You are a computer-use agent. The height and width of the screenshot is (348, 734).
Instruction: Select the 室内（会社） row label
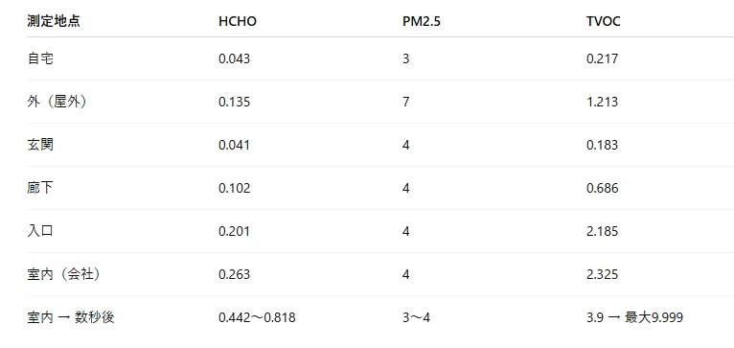coord(63,274)
